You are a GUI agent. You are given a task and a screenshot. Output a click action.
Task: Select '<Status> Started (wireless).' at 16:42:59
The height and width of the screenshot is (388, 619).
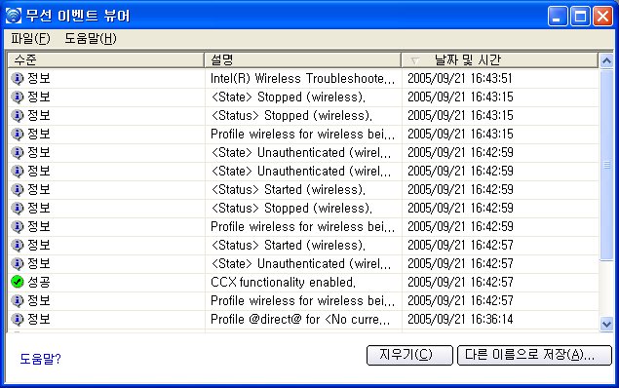click(x=288, y=189)
